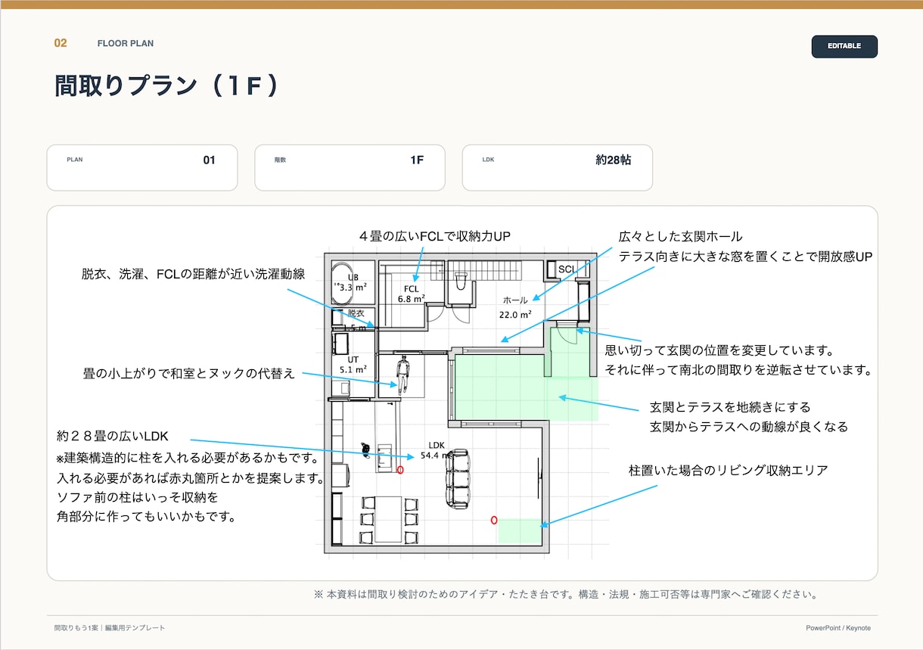Viewport: 923px width, 650px height.
Task: Click the FCL 6.8 m² room label
Action: 412,294
